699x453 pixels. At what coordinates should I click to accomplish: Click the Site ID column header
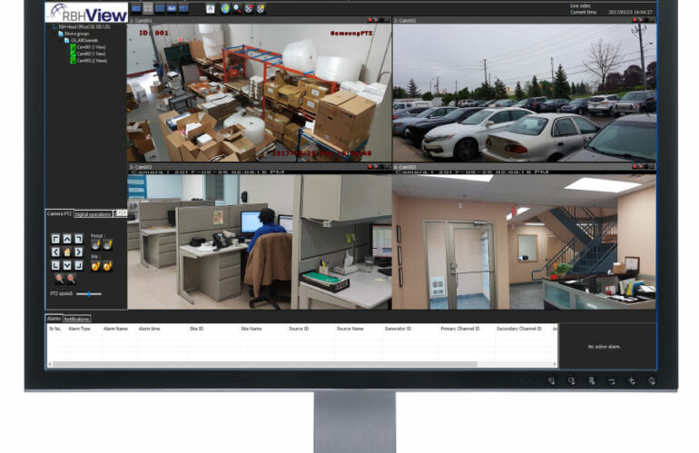(x=197, y=329)
